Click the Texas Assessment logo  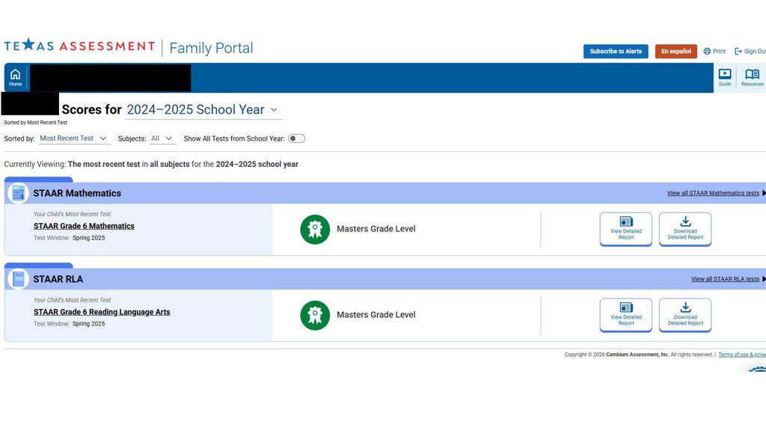[79, 46]
